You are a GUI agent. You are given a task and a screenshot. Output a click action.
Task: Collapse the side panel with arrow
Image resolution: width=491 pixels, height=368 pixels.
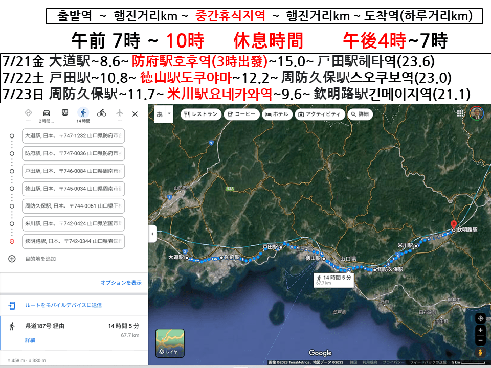coord(152,234)
